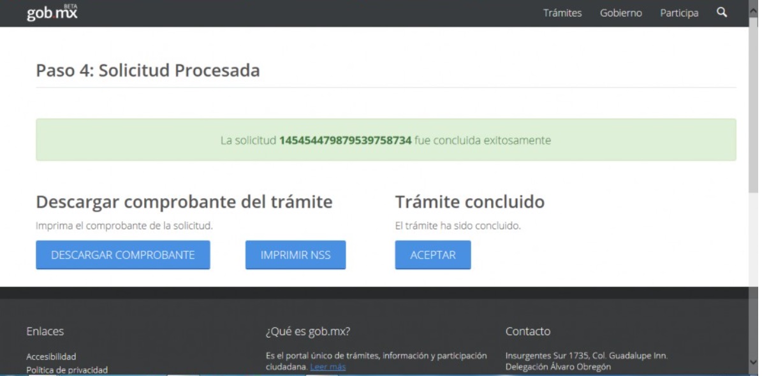Select Gobierno in the top navigation

(x=620, y=13)
